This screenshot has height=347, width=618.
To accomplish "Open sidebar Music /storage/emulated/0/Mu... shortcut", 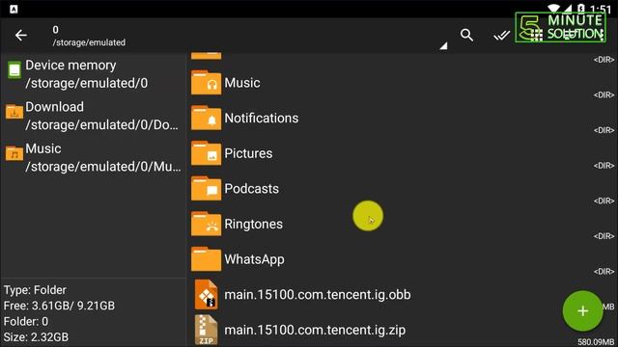I will 93,157.
